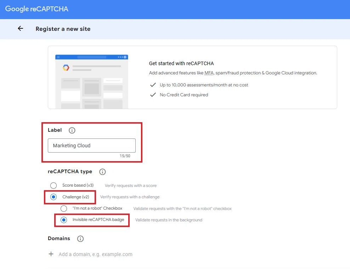Click the reCAPTCHA type section heading
Image resolution: width=350 pixels, height=278 pixels.
pos(70,171)
